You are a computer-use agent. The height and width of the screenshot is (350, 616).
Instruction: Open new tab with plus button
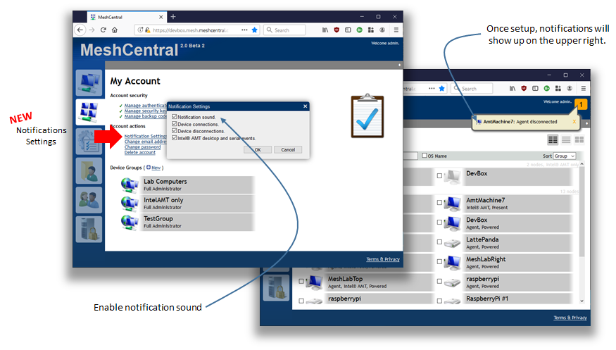coord(173,17)
